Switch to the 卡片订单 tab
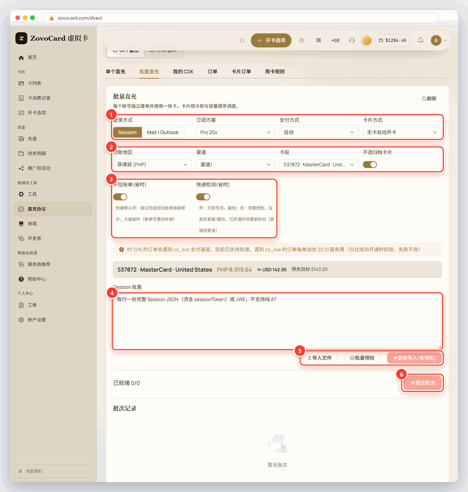The width and height of the screenshot is (468, 492). click(x=241, y=72)
